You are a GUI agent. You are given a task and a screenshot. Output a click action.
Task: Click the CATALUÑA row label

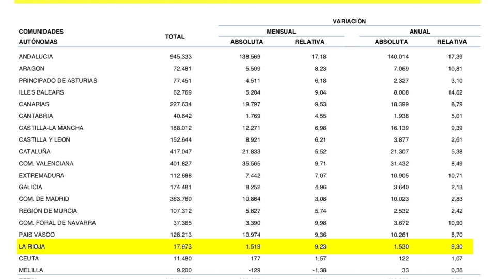pos(35,152)
